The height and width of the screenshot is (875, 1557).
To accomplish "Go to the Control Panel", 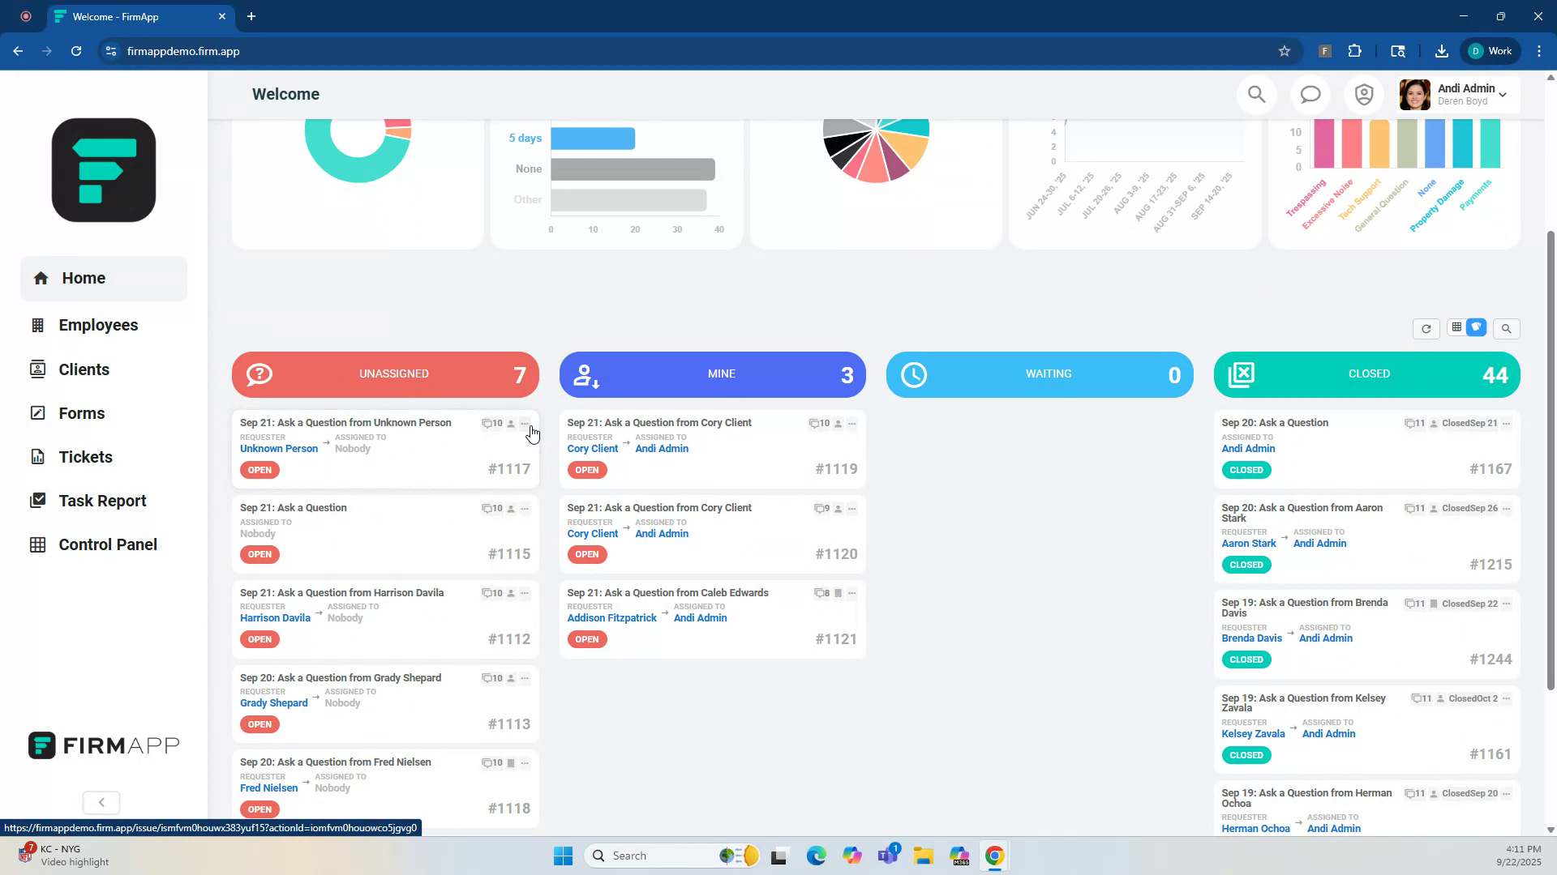I will coord(108,544).
